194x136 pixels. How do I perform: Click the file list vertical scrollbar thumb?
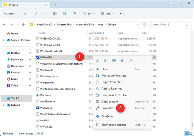point(192,125)
